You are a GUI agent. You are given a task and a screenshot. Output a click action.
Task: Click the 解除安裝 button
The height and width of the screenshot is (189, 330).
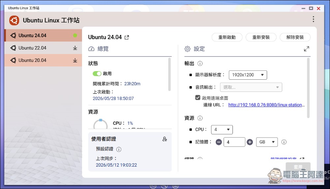(x=295, y=37)
